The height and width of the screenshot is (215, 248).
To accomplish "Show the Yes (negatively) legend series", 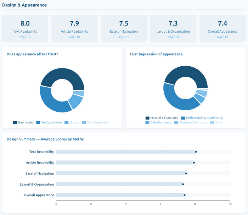I will click(x=95, y=122).
